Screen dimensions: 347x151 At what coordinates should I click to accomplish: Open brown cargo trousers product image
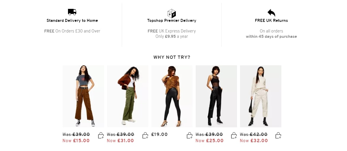click(83, 96)
